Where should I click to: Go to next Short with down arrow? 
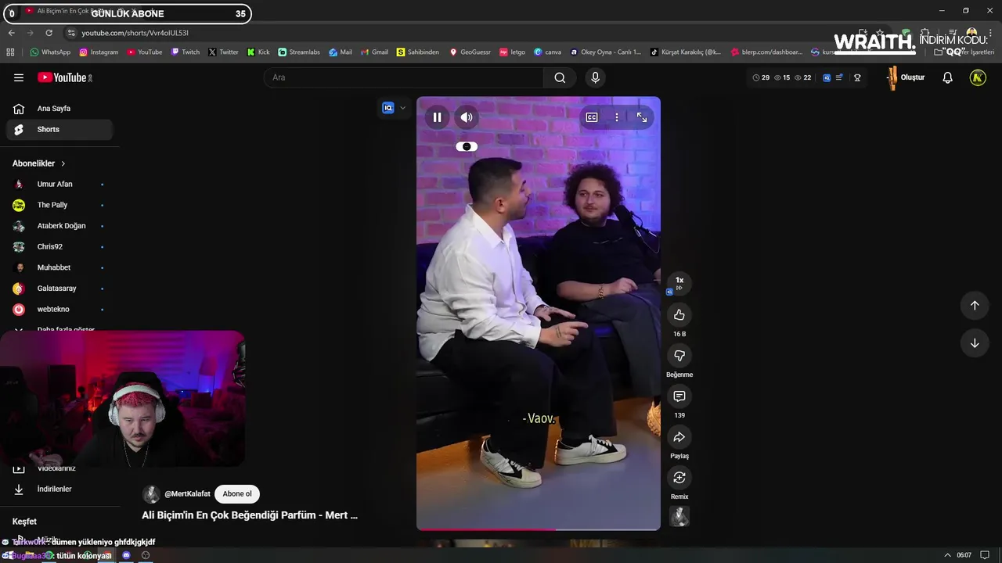[975, 343]
